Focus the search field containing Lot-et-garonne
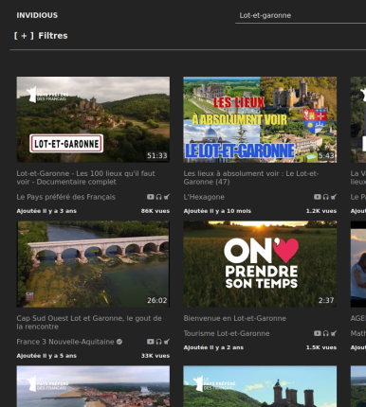 (301, 15)
